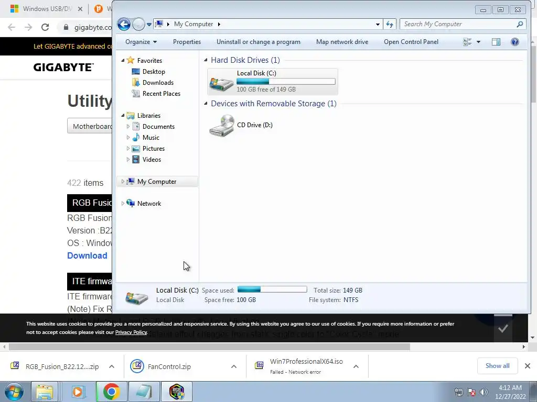Select My Computer in navigation pane
The image size is (537, 402).
(157, 182)
